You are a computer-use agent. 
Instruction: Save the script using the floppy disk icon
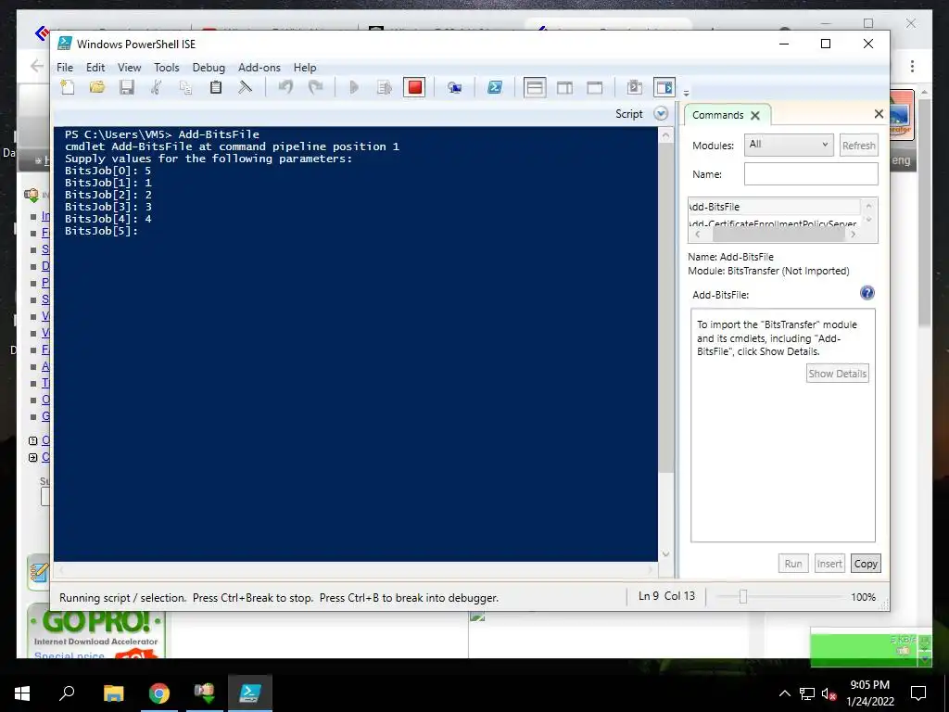[126, 88]
